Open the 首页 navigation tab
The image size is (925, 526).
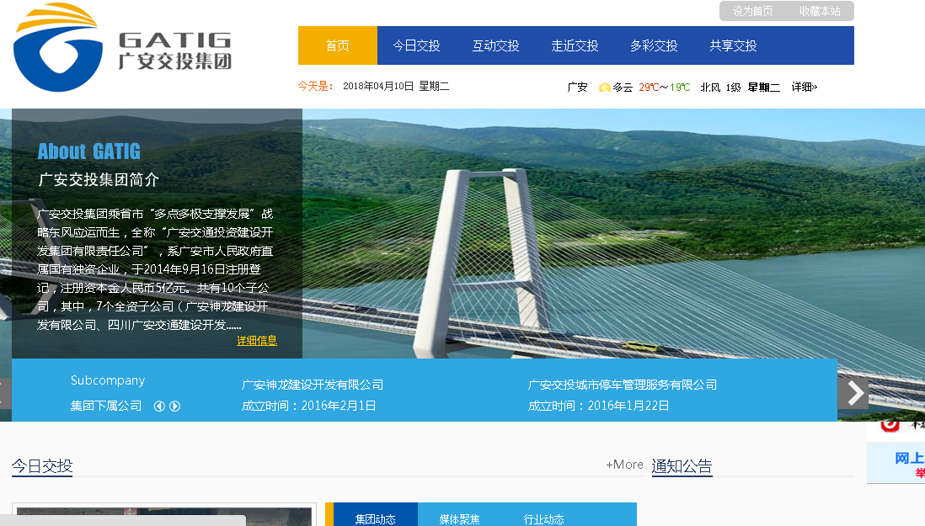click(x=337, y=45)
